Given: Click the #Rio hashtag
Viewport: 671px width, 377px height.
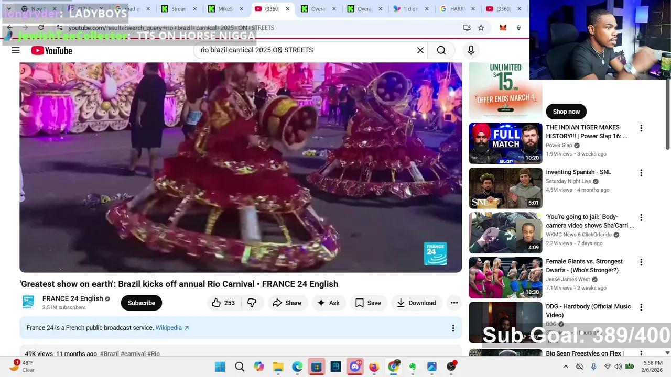Looking at the screenshot, I should point(154,354).
